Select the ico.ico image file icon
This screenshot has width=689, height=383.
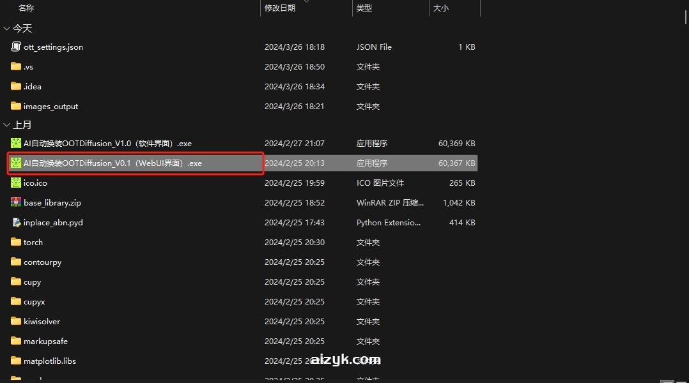click(x=15, y=183)
